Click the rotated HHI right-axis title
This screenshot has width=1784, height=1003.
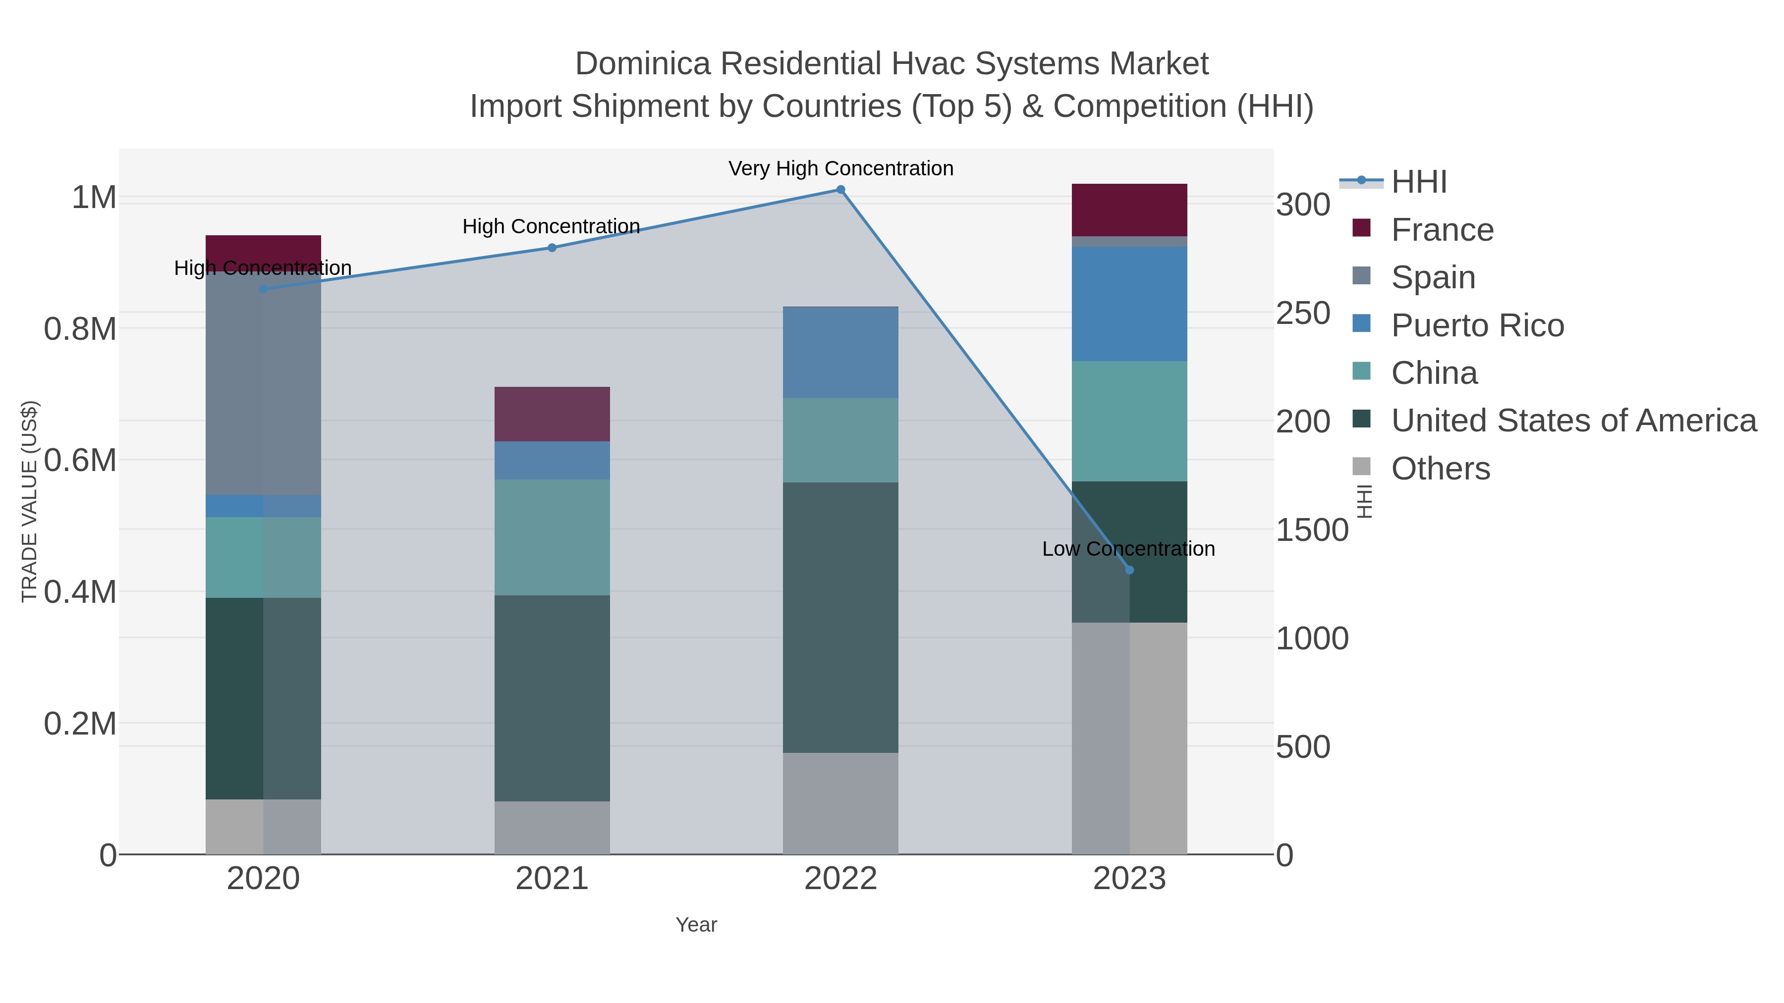[x=1364, y=501]
